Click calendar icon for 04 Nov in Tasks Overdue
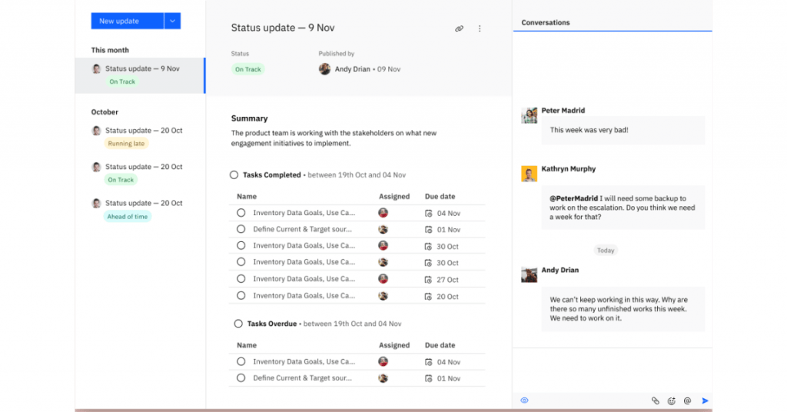The image size is (787, 412). coord(428,362)
